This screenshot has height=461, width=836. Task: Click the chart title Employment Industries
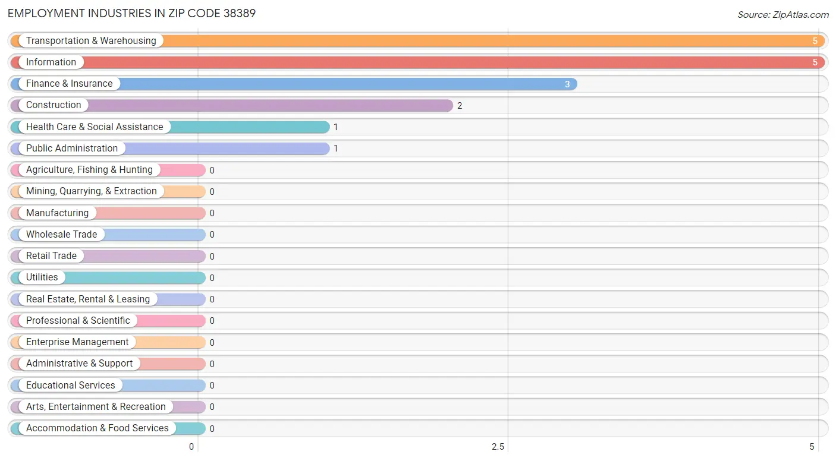[131, 13]
